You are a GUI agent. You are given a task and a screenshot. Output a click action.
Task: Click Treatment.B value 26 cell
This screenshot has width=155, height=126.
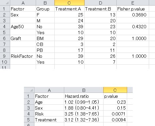(100, 56)
